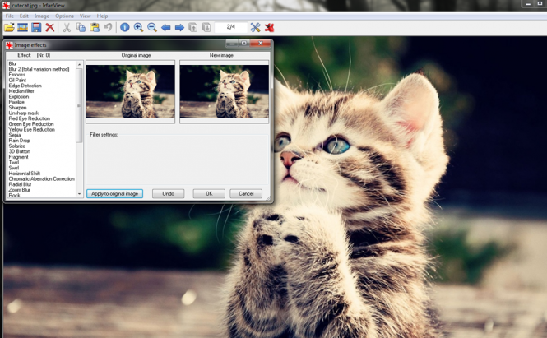Select the Emboss effect
The width and height of the screenshot is (547, 338).
(17, 75)
